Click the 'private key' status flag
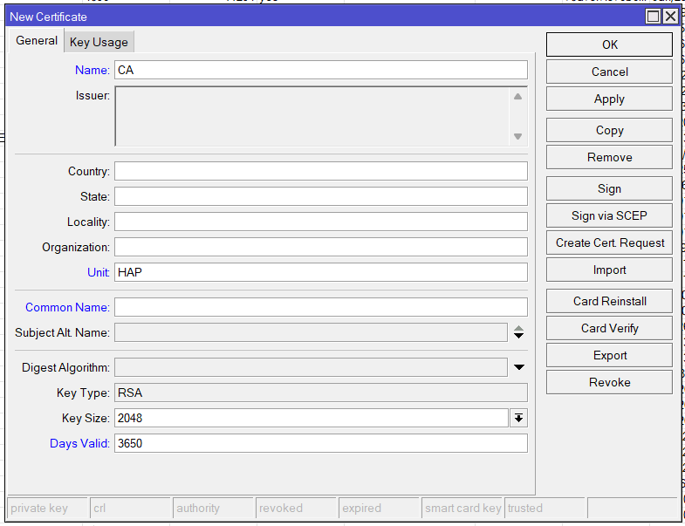This screenshot has width=685, height=526. 48,508
